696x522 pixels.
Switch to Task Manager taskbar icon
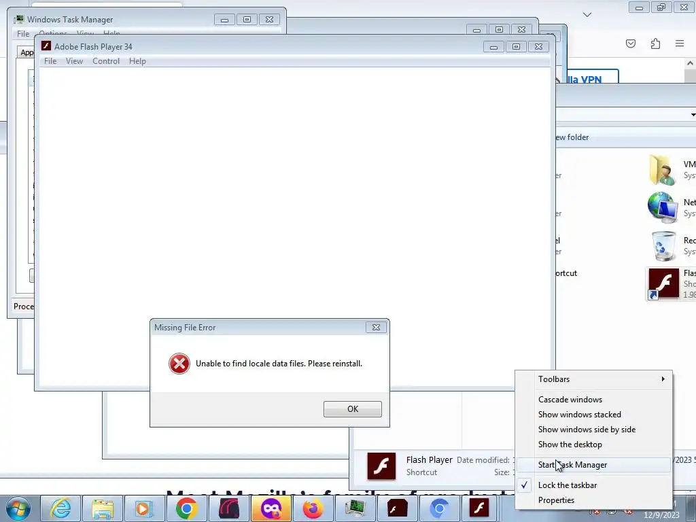tap(355, 508)
